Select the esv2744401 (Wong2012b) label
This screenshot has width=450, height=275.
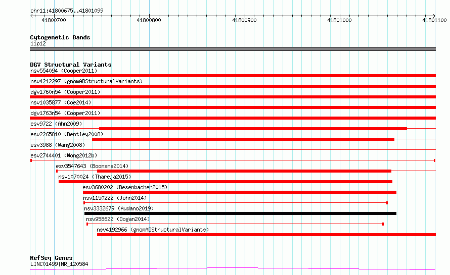[x=64, y=155]
